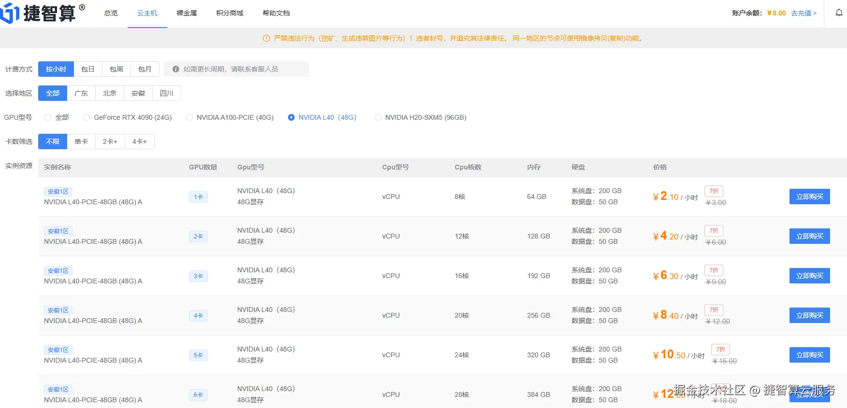The width and height of the screenshot is (847, 408).
Task: Filter by 2卡+
Action: [110, 141]
